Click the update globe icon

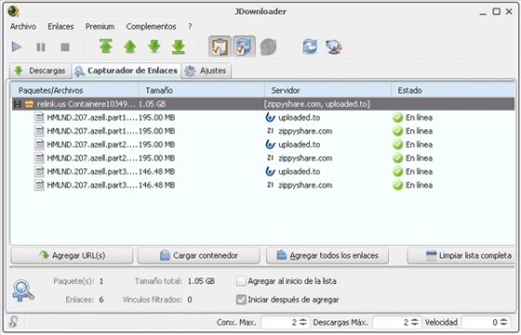(x=334, y=47)
